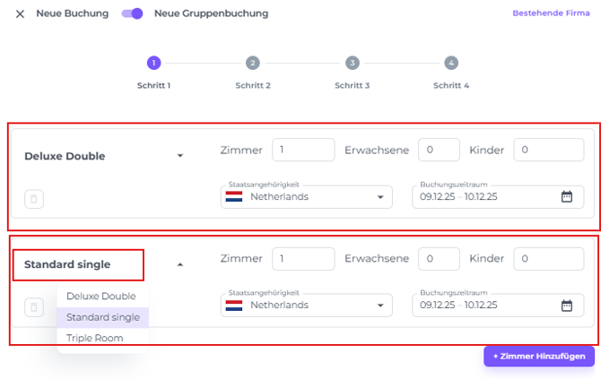
Task: Toggle the Neue Gruppenbuchung switch
Action: pyautogui.click(x=133, y=14)
